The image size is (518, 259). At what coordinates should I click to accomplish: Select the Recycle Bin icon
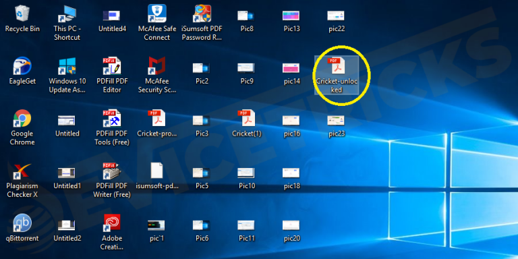tap(22, 13)
